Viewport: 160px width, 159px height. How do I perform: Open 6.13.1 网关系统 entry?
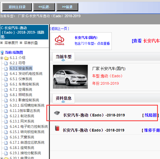coord(22,121)
